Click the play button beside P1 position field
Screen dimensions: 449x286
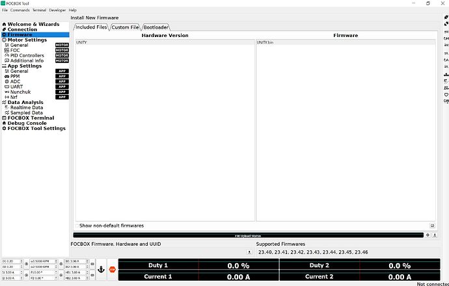point(61,275)
